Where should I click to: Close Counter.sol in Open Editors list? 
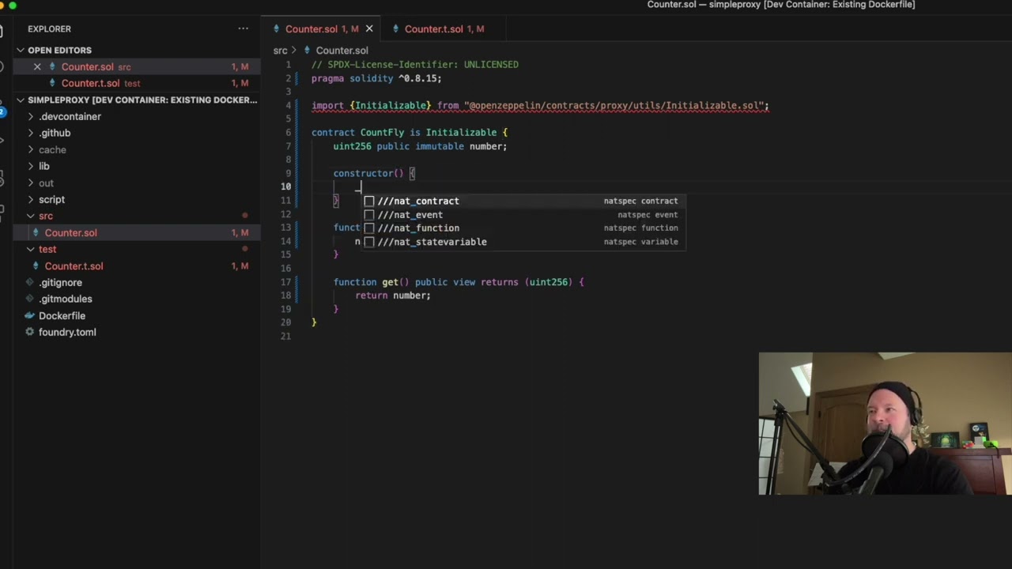(x=37, y=67)
